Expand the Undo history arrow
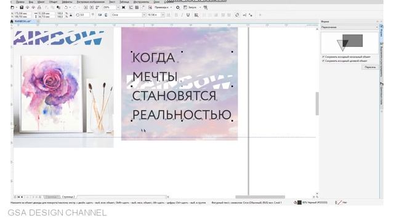Screen dimensions: 394x222 coord(70,7)
